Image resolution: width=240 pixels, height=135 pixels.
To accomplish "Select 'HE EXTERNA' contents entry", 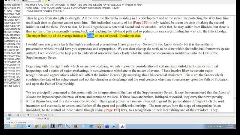I will [x=12, y=32].
